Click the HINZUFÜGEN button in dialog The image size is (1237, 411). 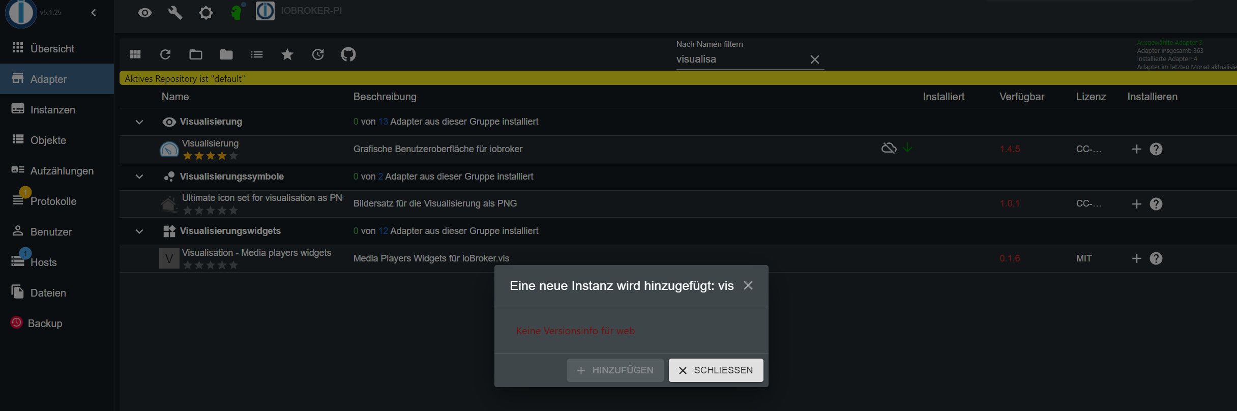[615, 370]
